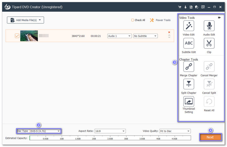Open the shopping cart purchase icon
227x147 pixels.
[x=180, y=7]
